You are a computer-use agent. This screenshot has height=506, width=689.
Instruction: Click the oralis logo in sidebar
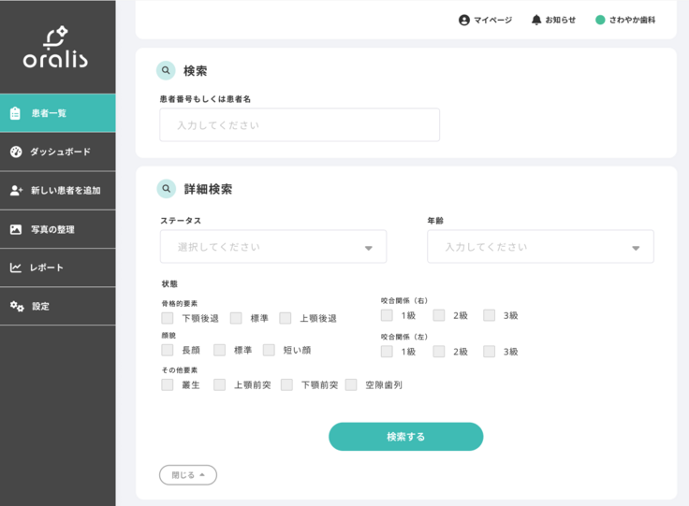(56, 48)
